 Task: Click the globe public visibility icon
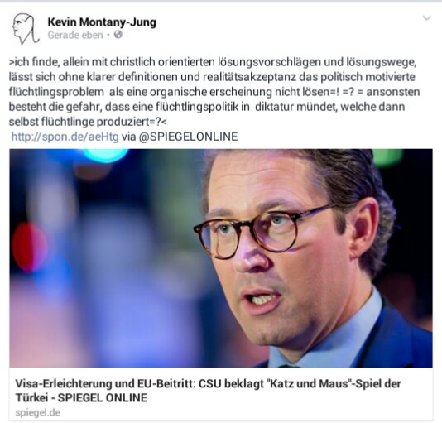tap(118, 35)
